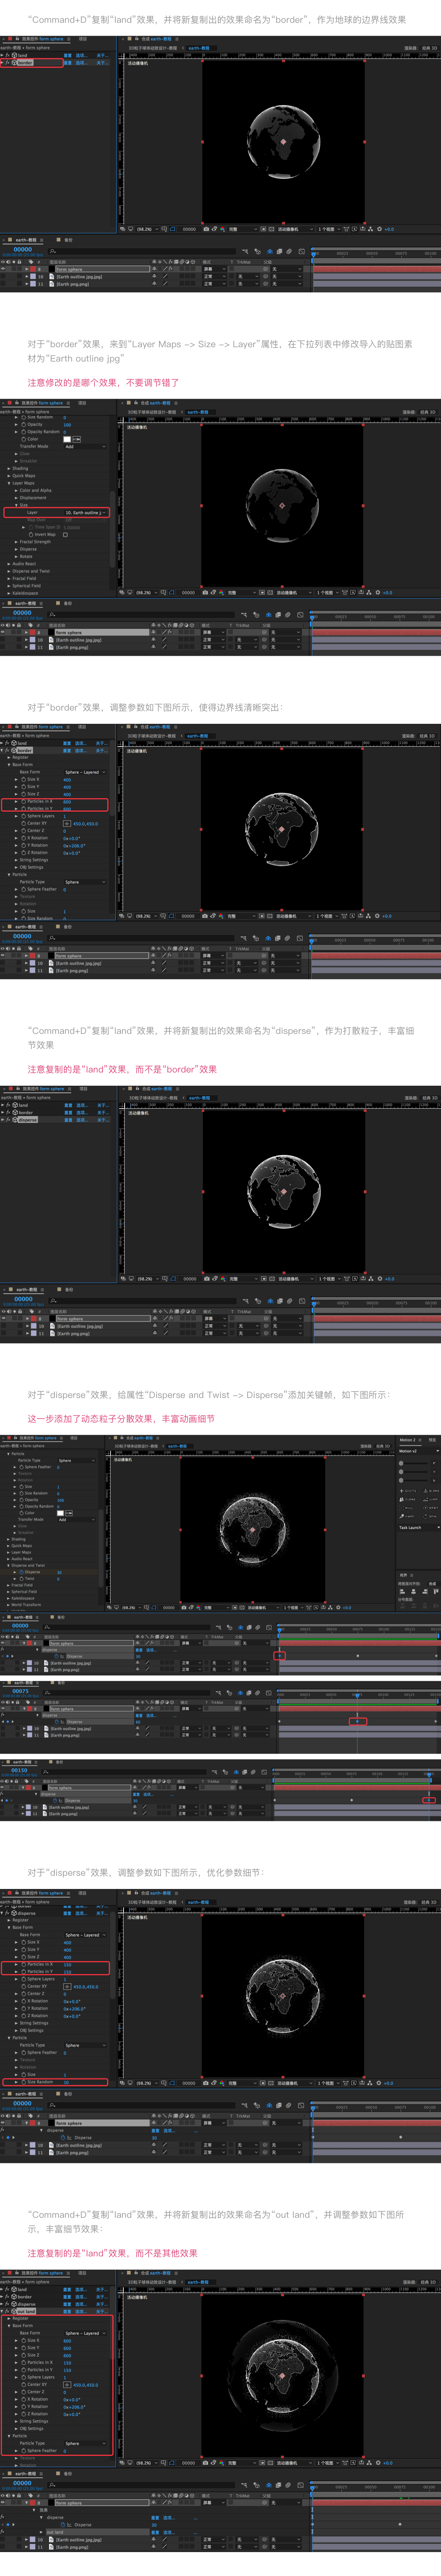
Task: Select [Earth outline jpg.jpg] layer in fourth screenshot
Action: [79, 1326]
